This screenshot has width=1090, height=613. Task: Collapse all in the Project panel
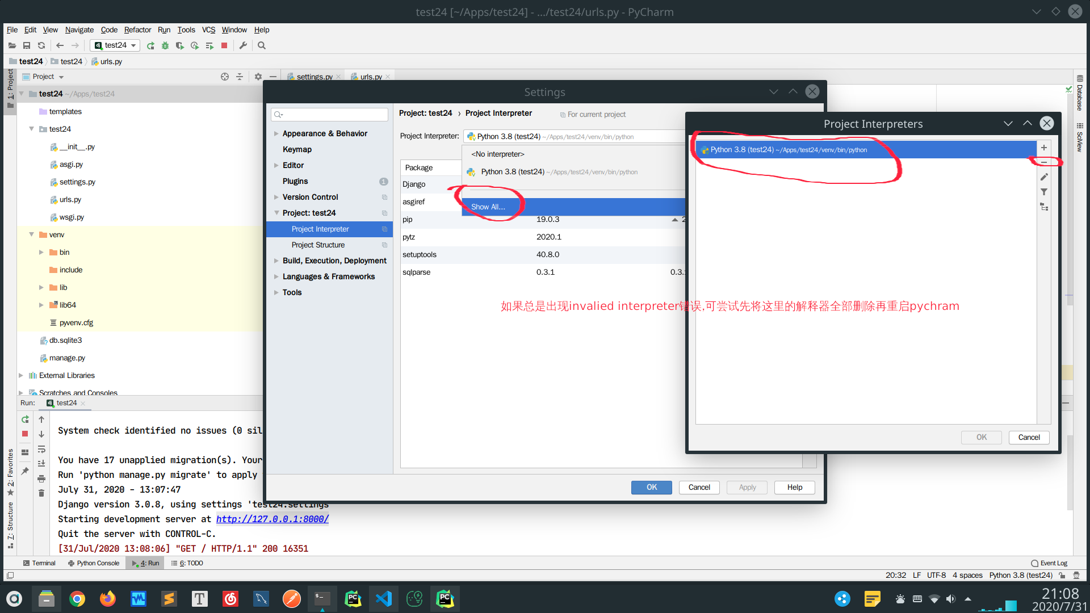(x=240, y=77)
